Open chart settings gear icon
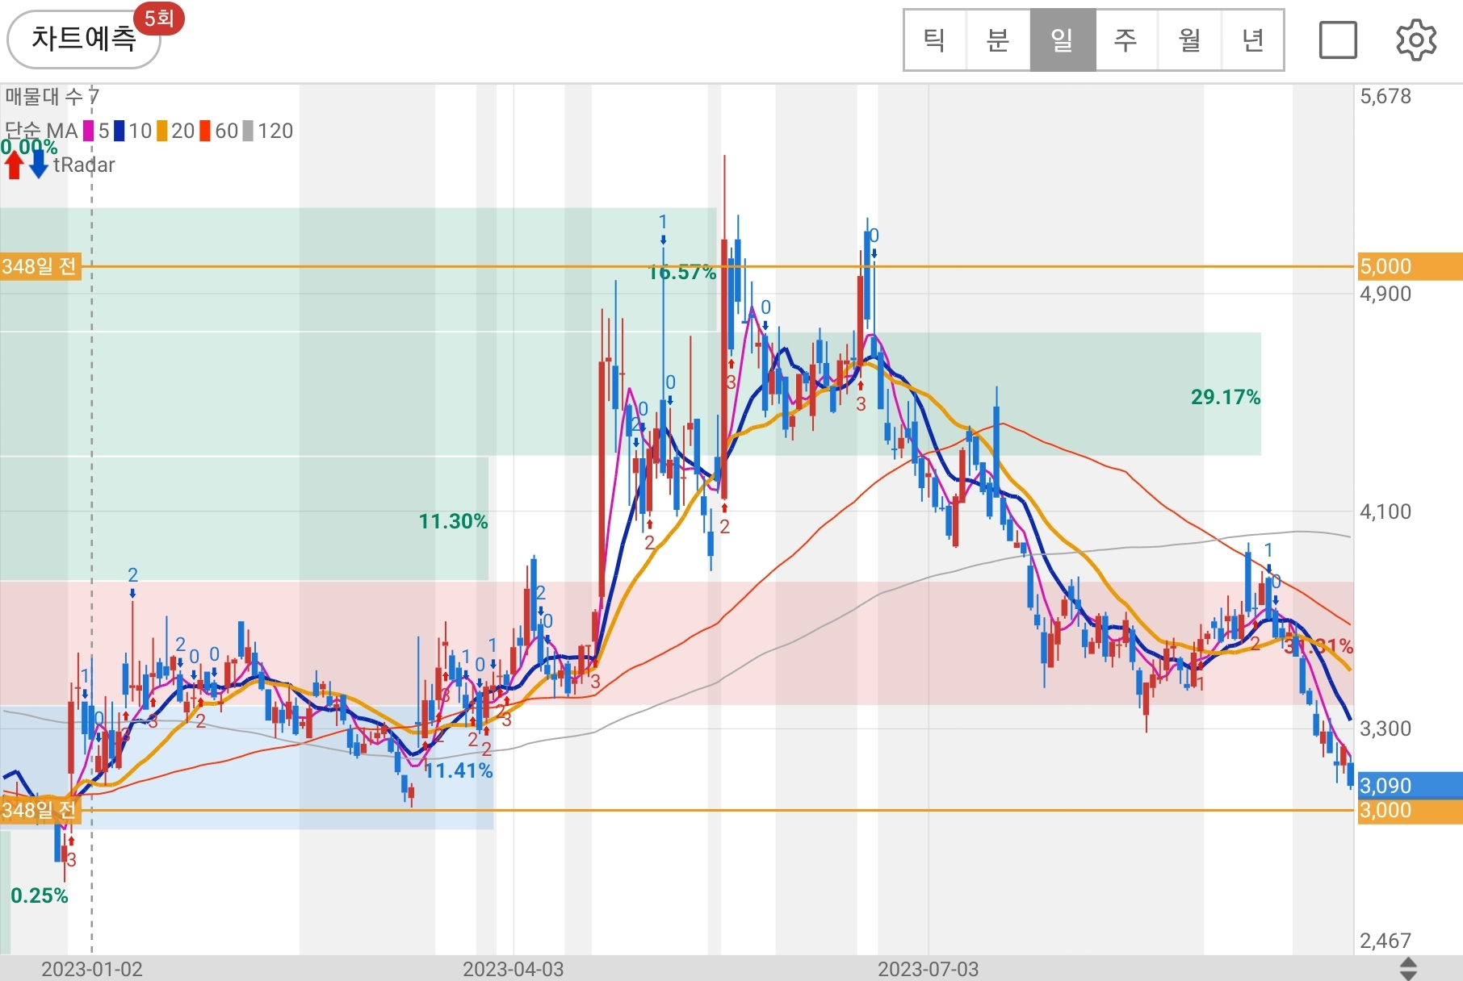This screenshot has width=1463, height=981. (x=1416, y=40)
